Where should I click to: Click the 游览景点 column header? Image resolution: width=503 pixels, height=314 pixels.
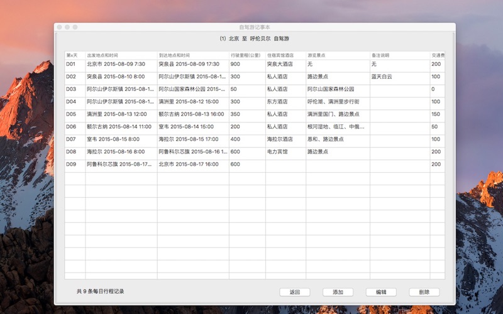(x=338, y=55)
